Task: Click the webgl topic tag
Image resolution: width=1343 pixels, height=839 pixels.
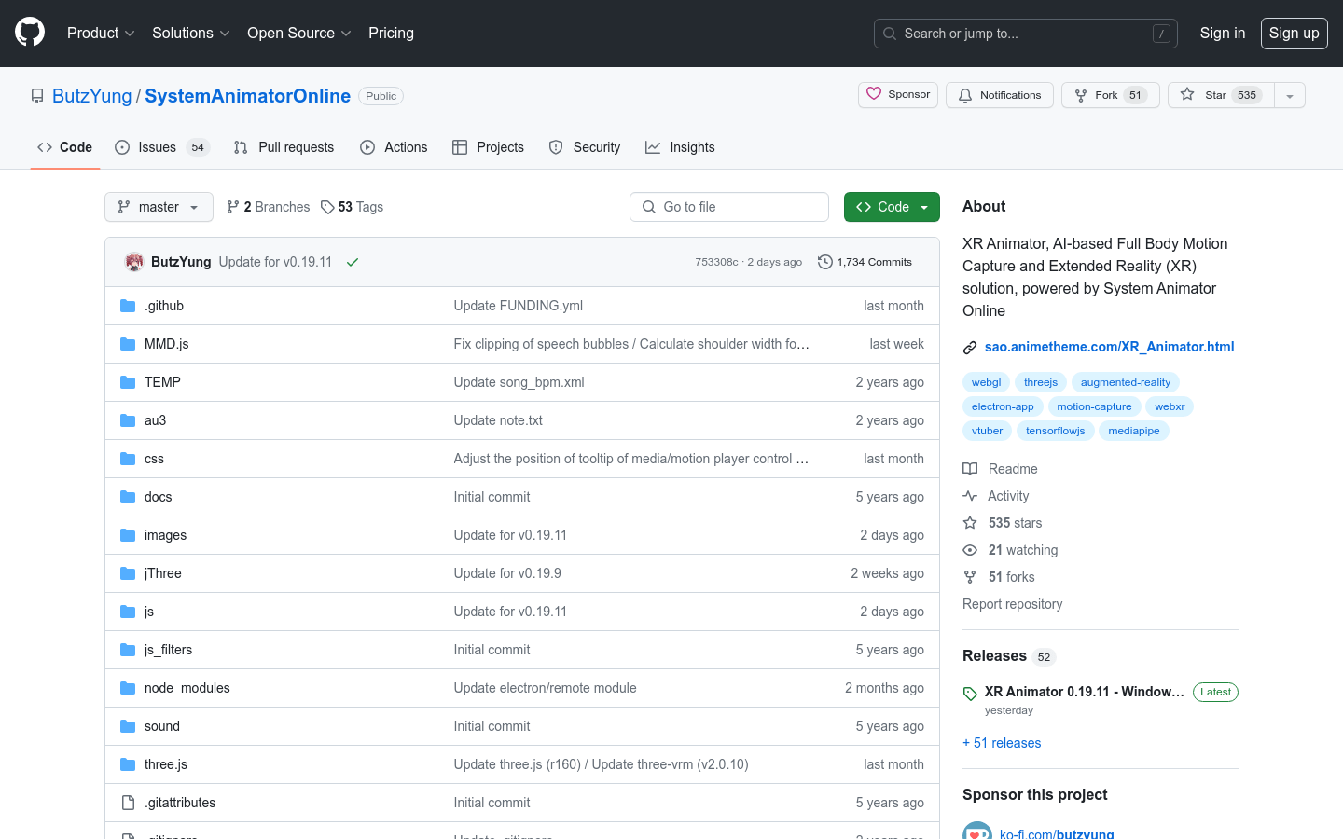Action: coord(986,382)
